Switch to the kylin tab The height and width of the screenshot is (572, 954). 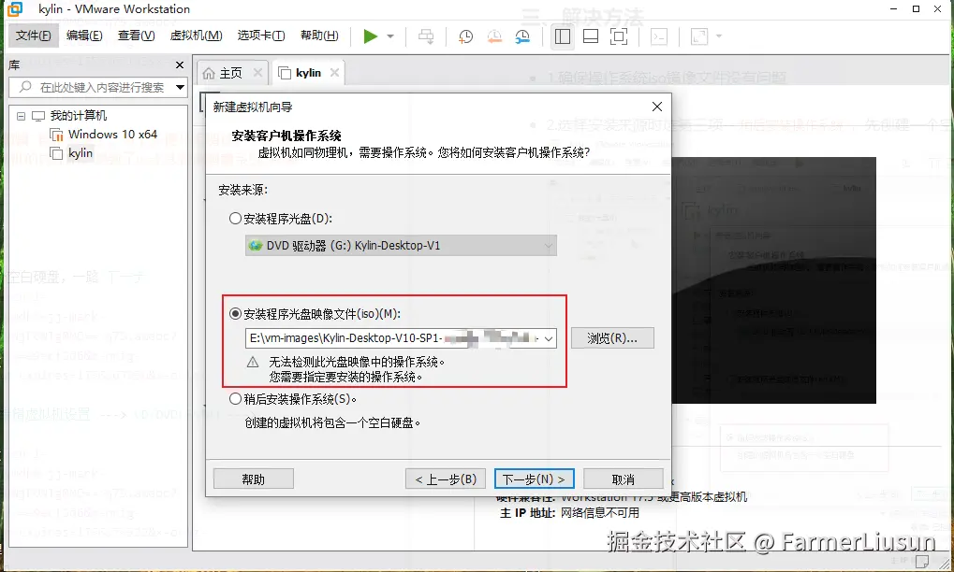pos(308,73)
